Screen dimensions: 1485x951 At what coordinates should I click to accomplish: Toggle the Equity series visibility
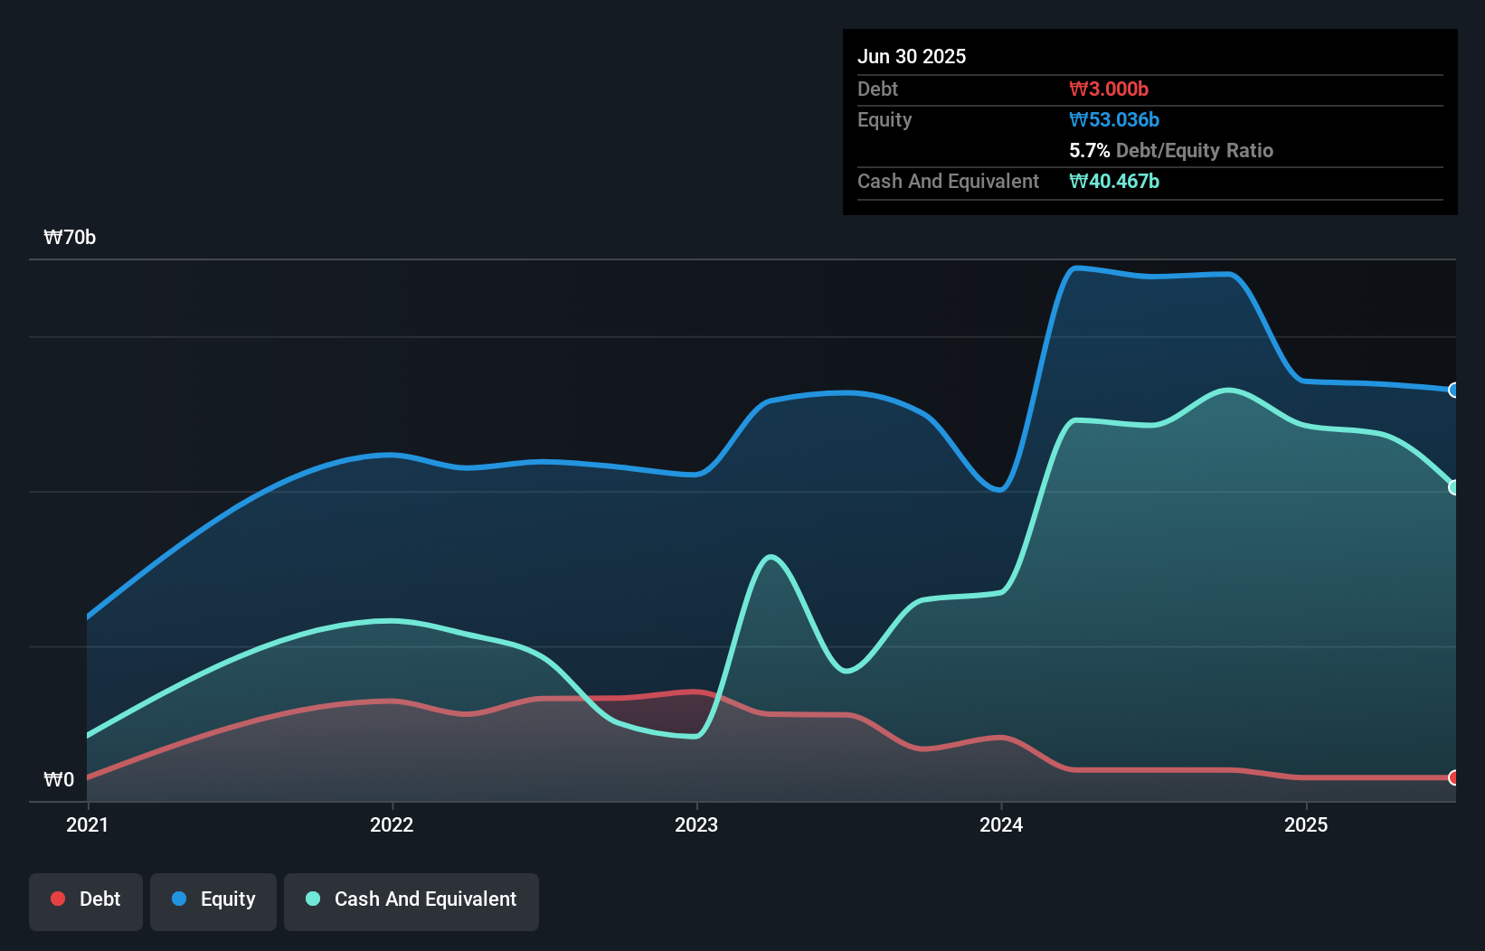pyautogui.click(x=213, y=900)
